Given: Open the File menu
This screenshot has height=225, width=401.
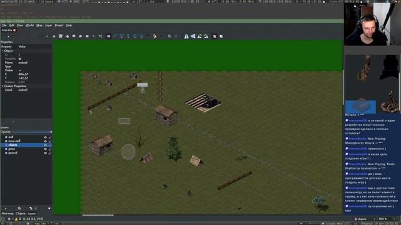Looking at the screenshot, I should (4, 25).
